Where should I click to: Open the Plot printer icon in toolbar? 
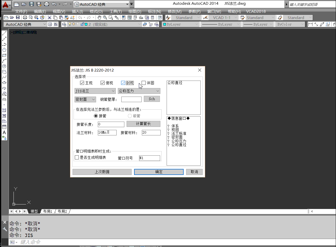coord(25,18)
